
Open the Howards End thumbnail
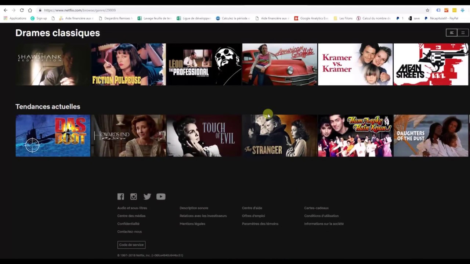point(129,136)
